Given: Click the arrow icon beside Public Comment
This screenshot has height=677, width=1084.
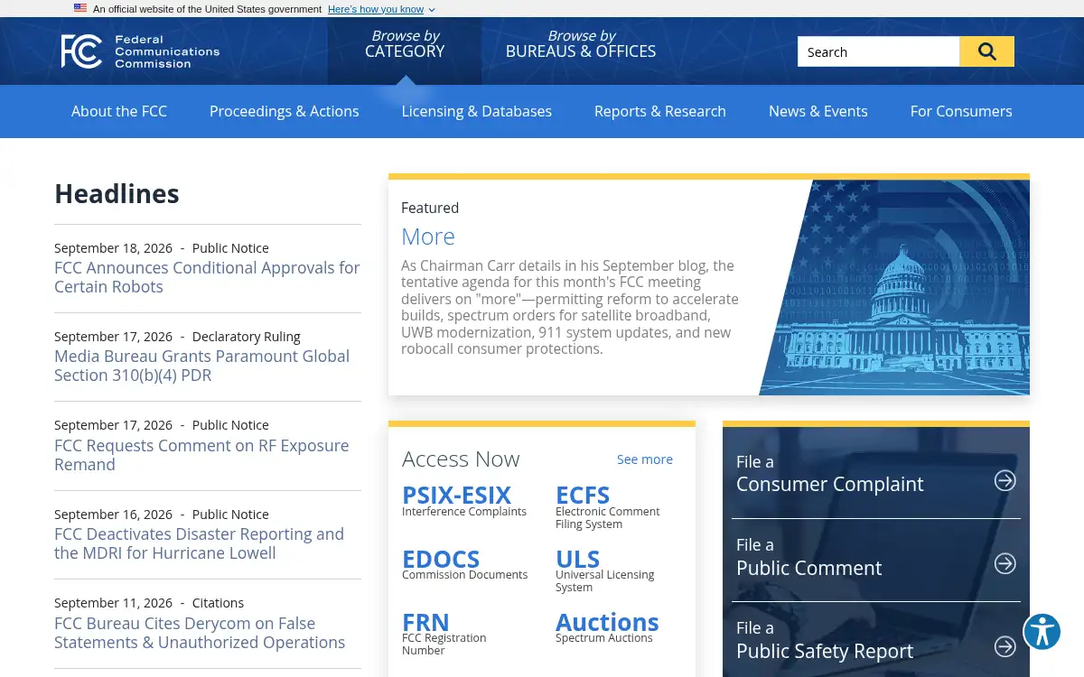Looking at the screenshot, I should (1005, 563).
